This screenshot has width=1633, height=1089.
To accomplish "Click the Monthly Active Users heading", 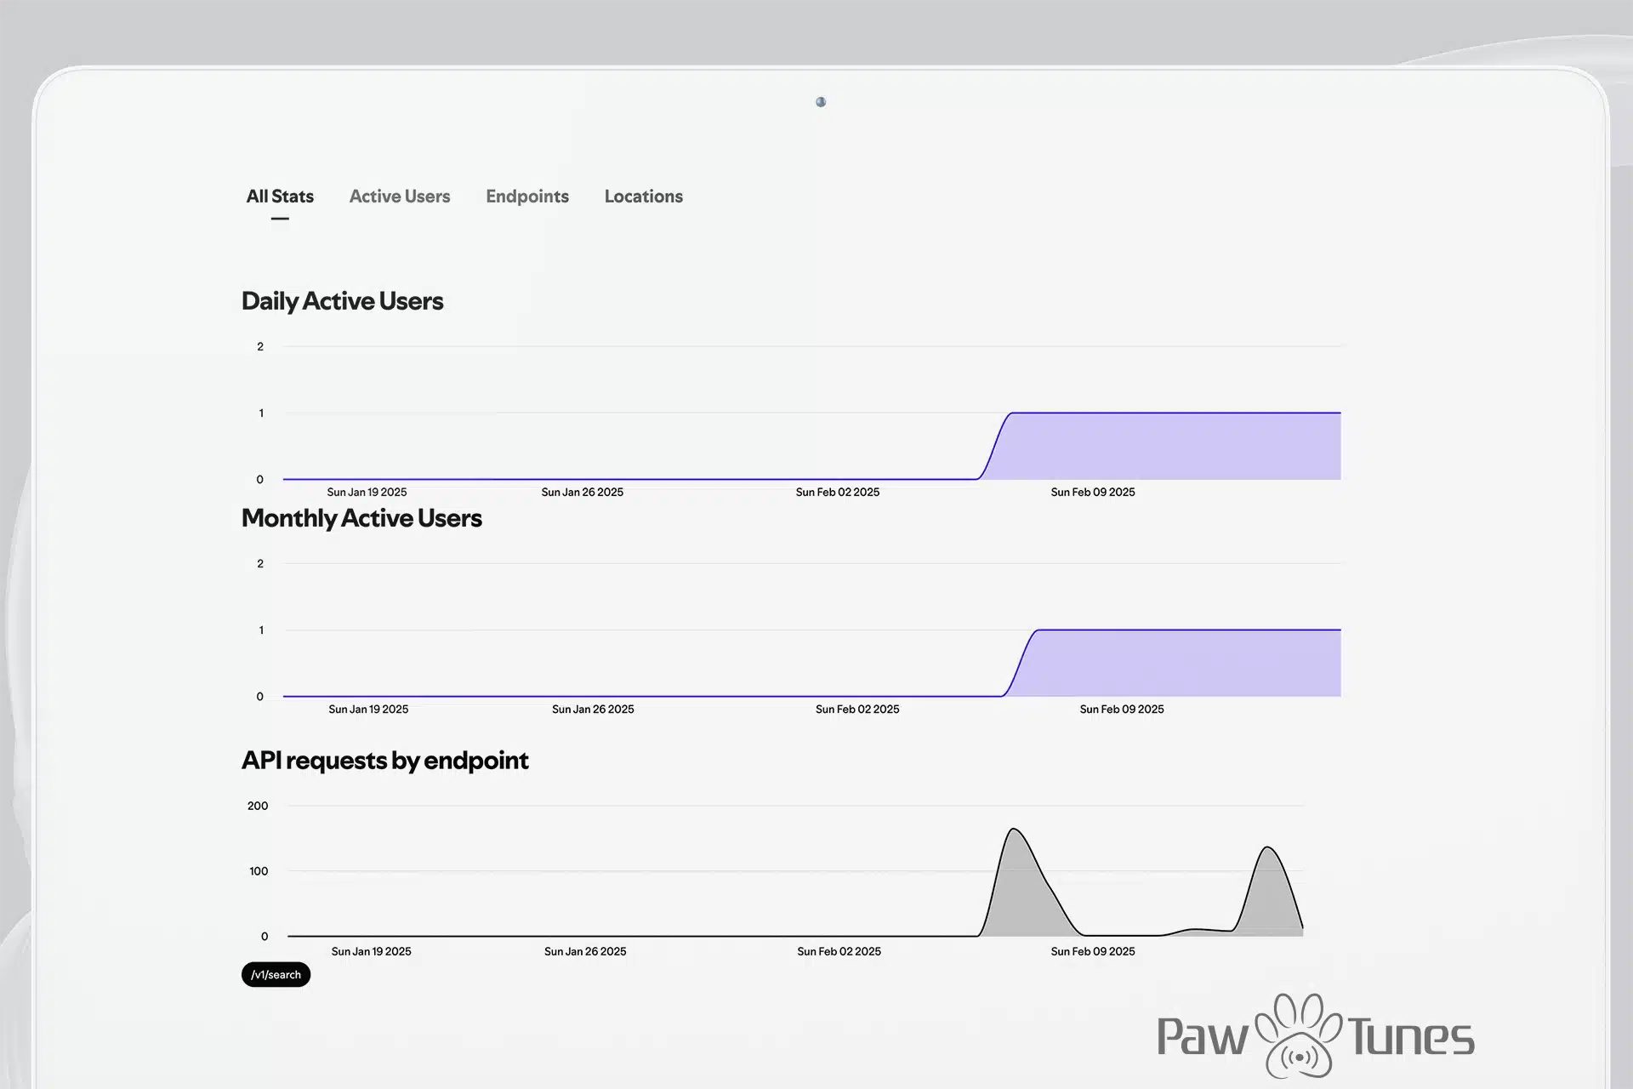I will pyautogui.click(x=361, y=518).
